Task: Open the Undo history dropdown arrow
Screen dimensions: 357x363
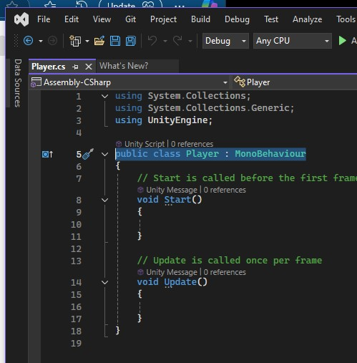Action: pos(165,41)
